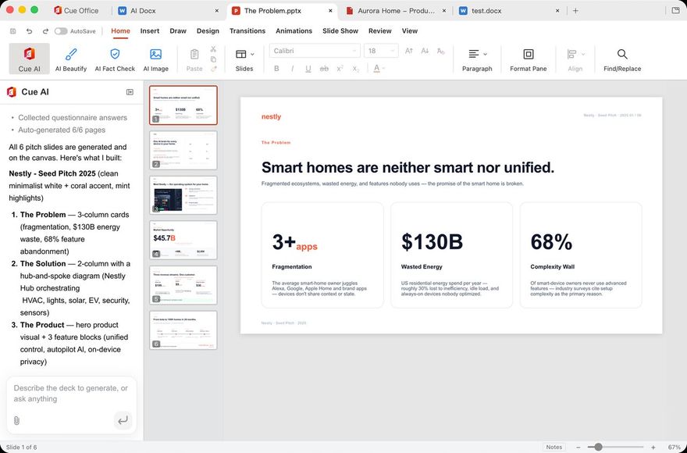Open Find/Replace search tool
This screenshot has width=687, height=453.
tap(622, 59)
